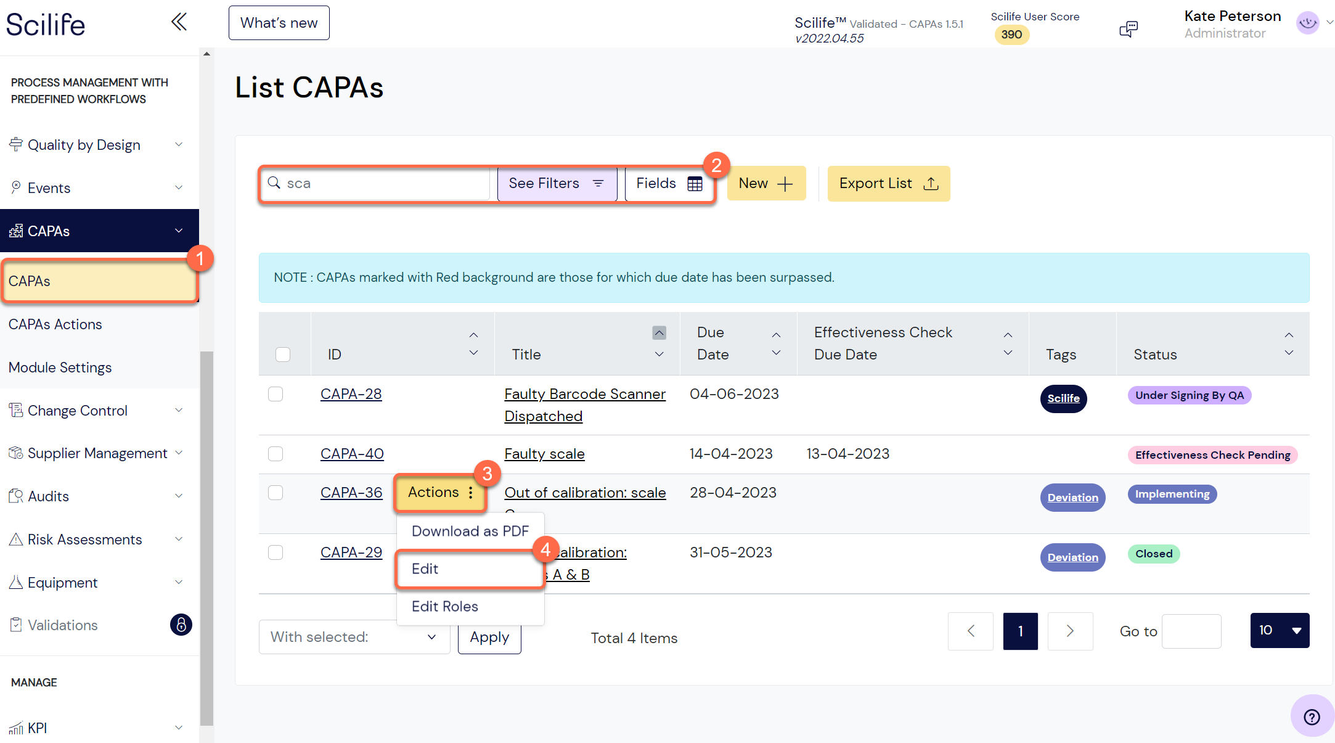
Task: Open the CAPA-28 record link
Action: pos(351,393)
